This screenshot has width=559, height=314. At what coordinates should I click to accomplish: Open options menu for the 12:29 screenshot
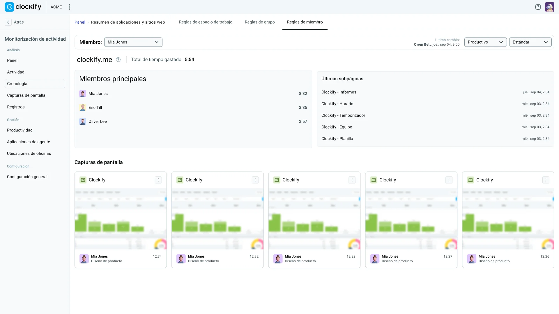tap(352, 180)
